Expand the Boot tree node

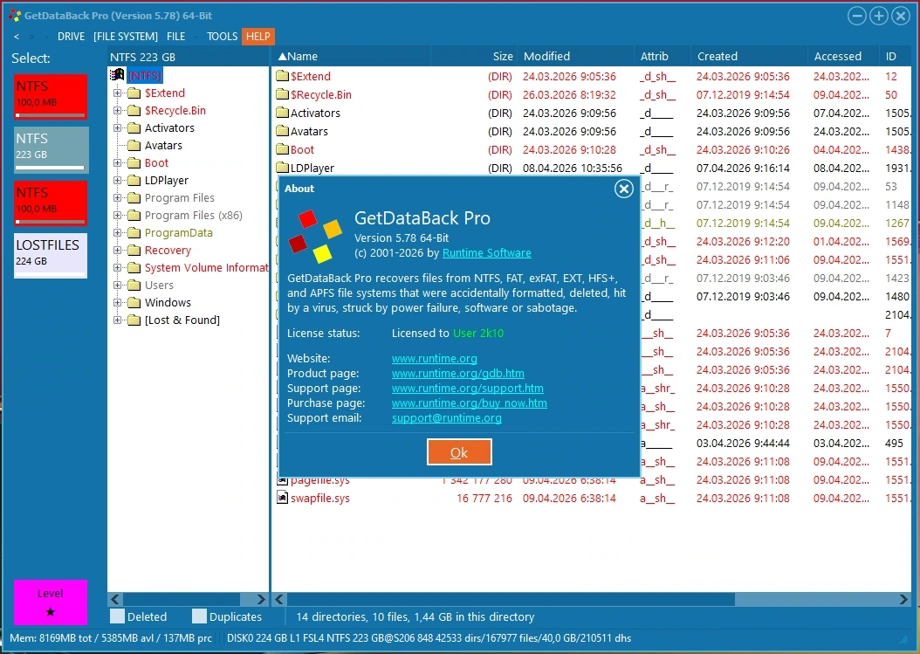(117, 162)
